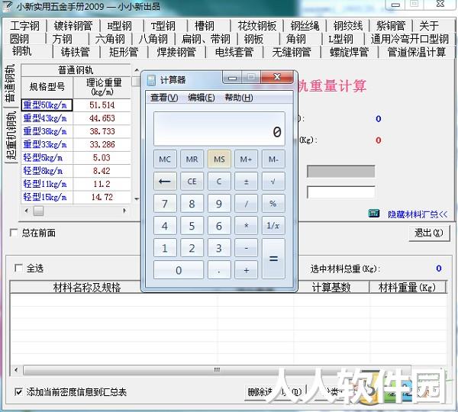This screenshot has height=412, width=458.
Task: Click the 规格型号 column header
Action: [47, 87]
